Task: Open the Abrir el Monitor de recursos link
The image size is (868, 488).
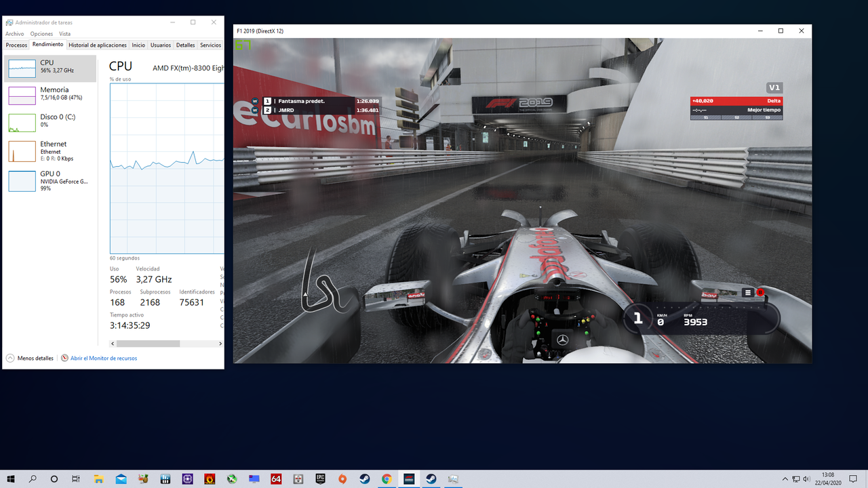Action: pyautogui.click(x=99, y=358)
